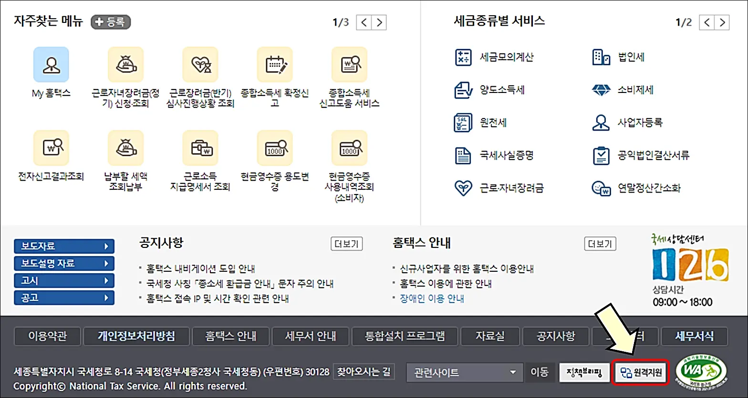Go to previous page of 자주찾는 메뉴
The image size is (748, 398).
[364, 22]
